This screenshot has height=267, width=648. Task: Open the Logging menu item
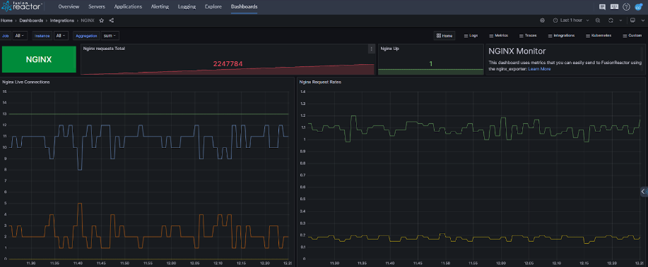pos(187,6)
